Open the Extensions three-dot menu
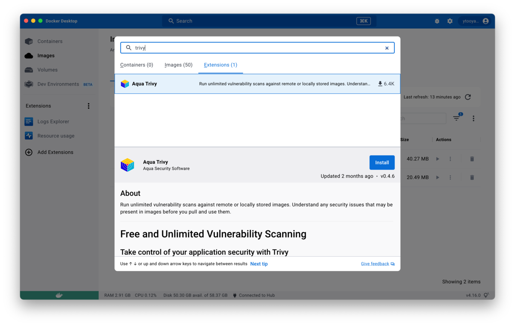The image size is (515, 326). pyautogui.click(x=89, y=106)
